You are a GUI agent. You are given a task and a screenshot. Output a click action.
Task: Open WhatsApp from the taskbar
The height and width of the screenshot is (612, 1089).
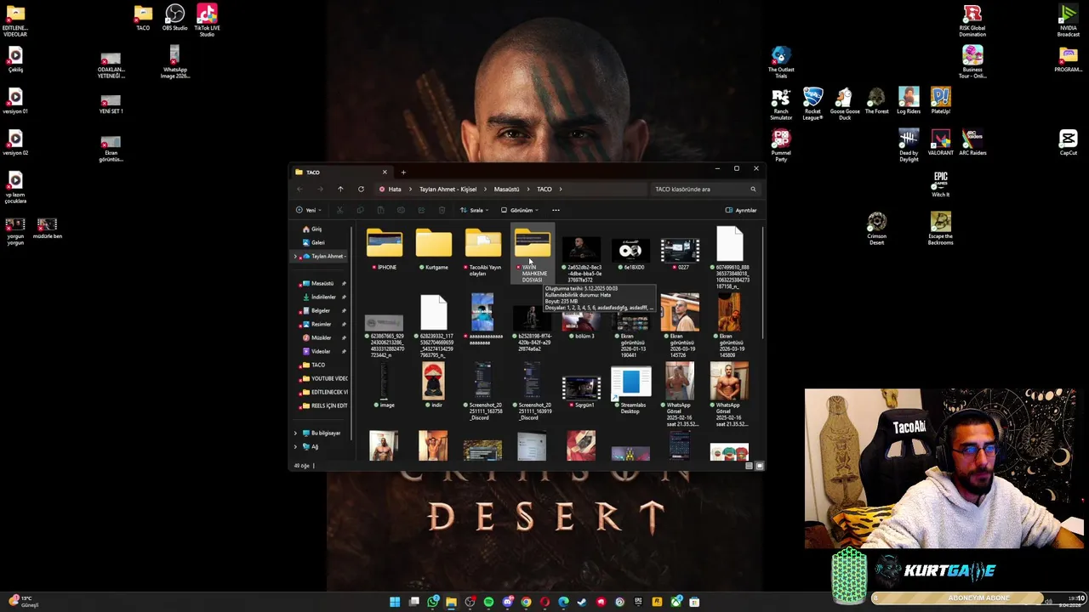(x=432, y=602)
